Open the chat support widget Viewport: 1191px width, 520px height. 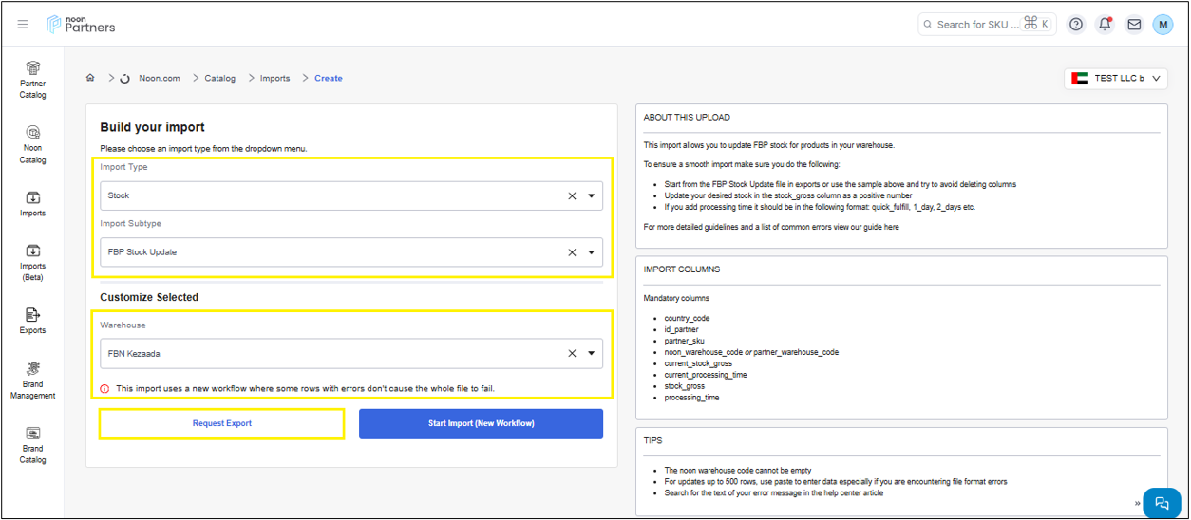1162,503
